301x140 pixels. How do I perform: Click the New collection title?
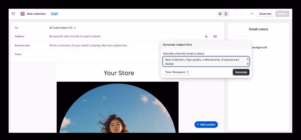point(37,14)
